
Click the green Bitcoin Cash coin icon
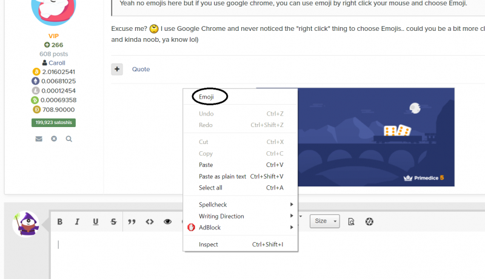click(x=35, y=100)
